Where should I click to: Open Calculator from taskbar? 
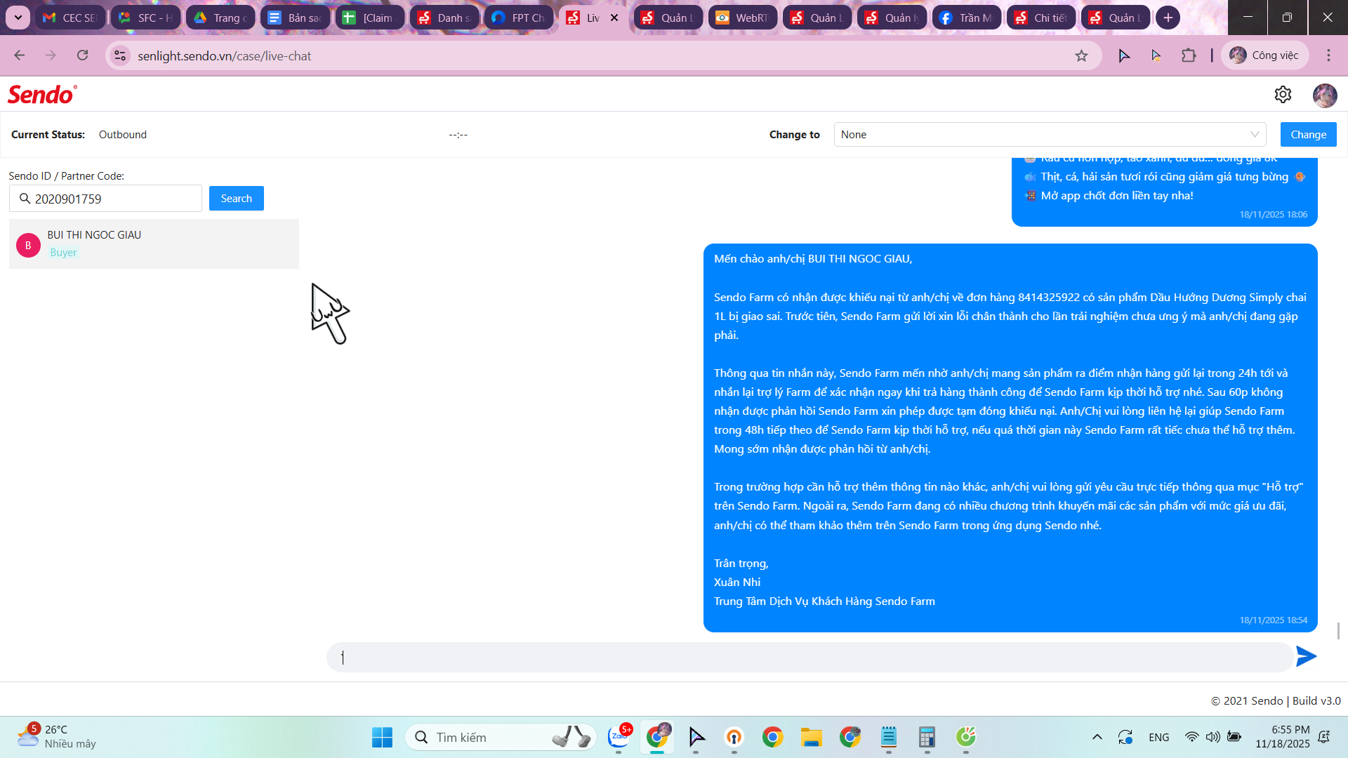(927, 737)
